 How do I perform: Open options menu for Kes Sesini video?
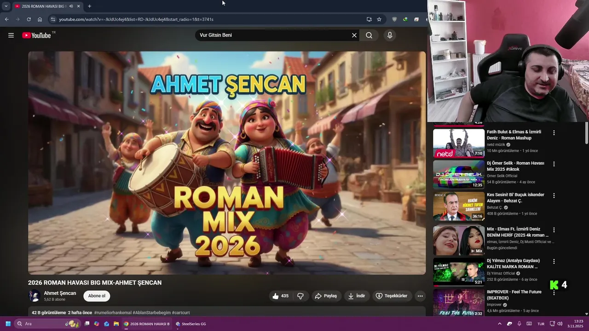(554, 196)
